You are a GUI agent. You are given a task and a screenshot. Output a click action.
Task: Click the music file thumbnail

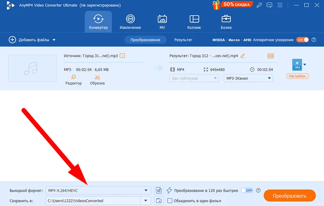coord(32,68)
